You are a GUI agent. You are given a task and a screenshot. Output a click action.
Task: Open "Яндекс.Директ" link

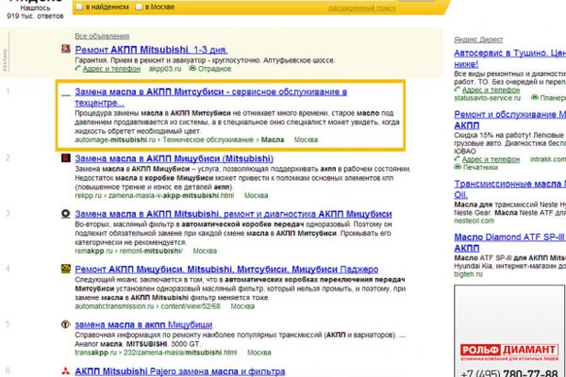(x=478, y=40)
